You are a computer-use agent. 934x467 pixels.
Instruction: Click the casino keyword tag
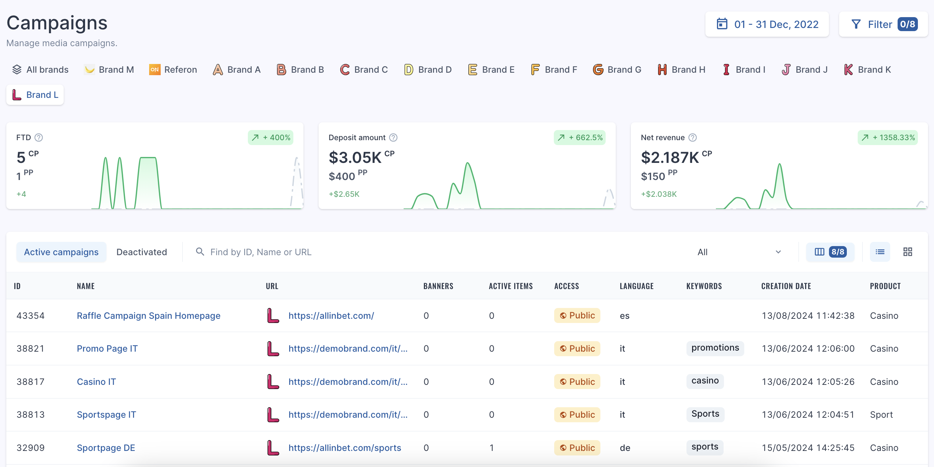[705, 381]
